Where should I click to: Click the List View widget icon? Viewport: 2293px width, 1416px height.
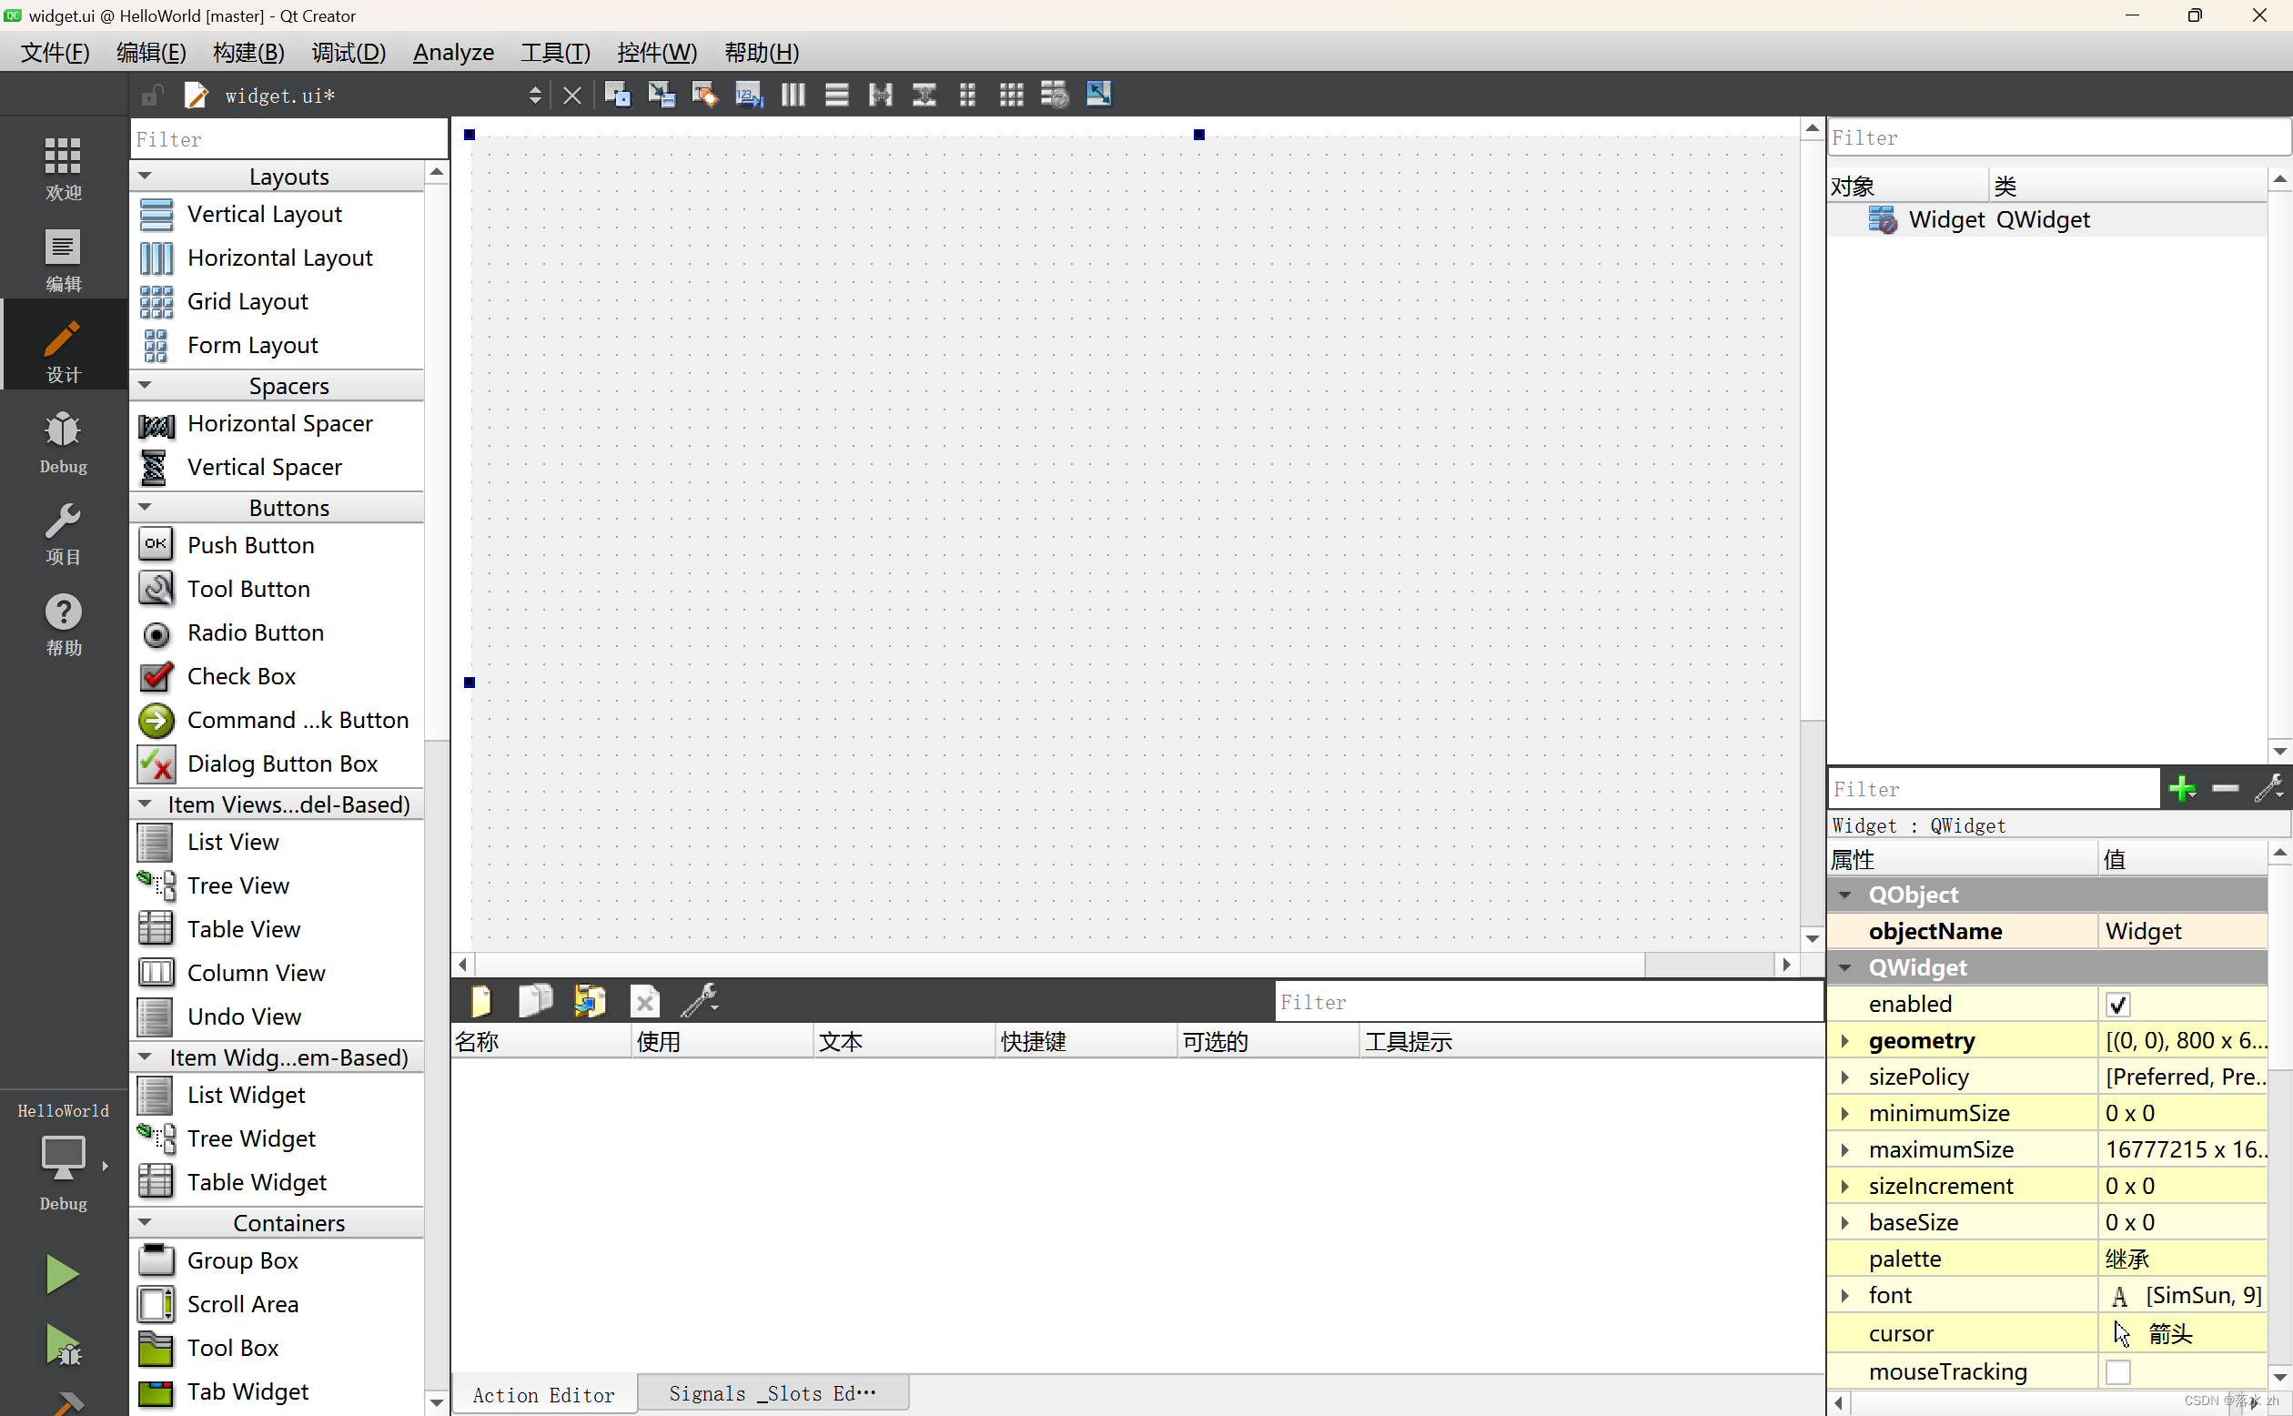pyautogui.click(x=156, y=841)
